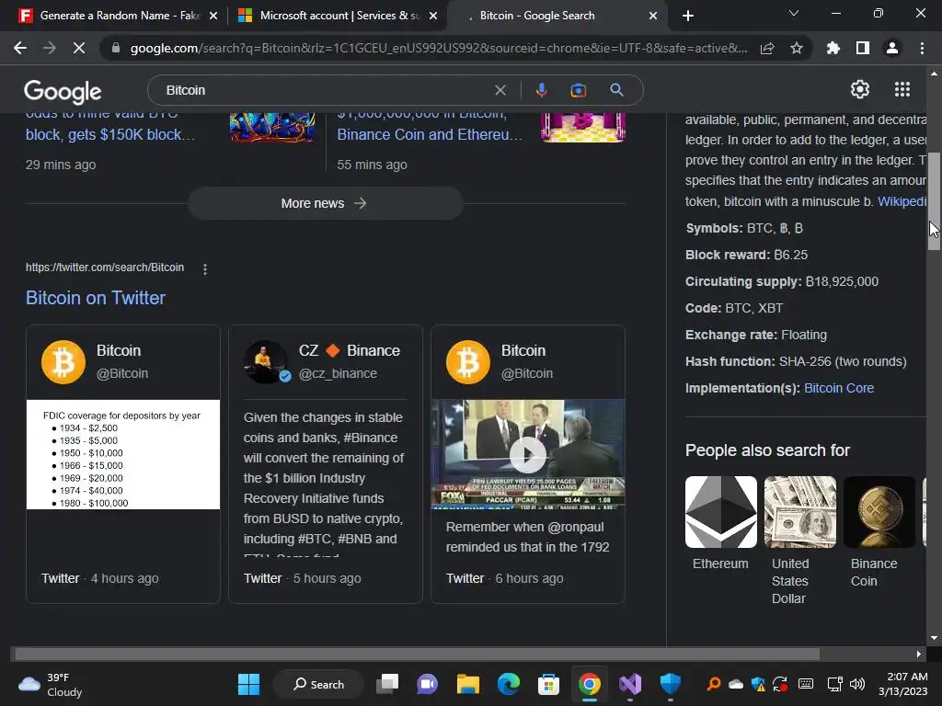Open Windows Security shield in taskbar
Image resolution: width=942 pixels, height=706 pixels.
[670, 684]
